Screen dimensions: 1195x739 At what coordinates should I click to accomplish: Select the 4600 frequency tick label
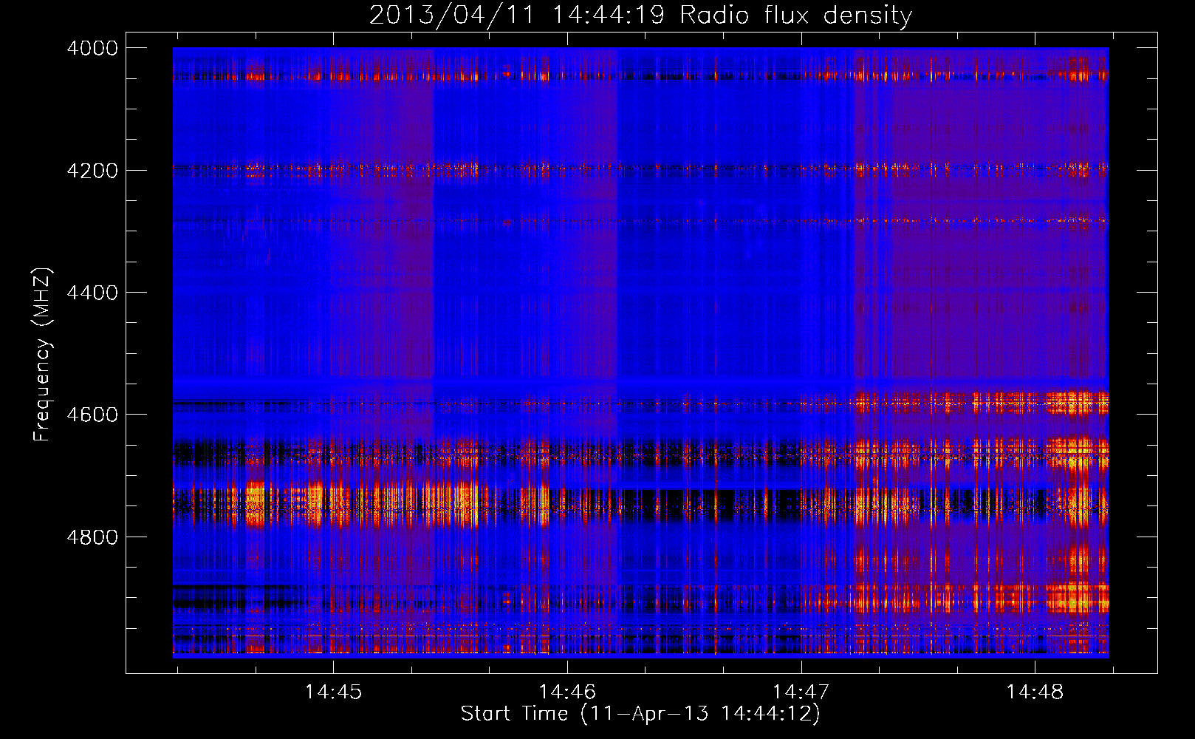(x=92, y=415)
